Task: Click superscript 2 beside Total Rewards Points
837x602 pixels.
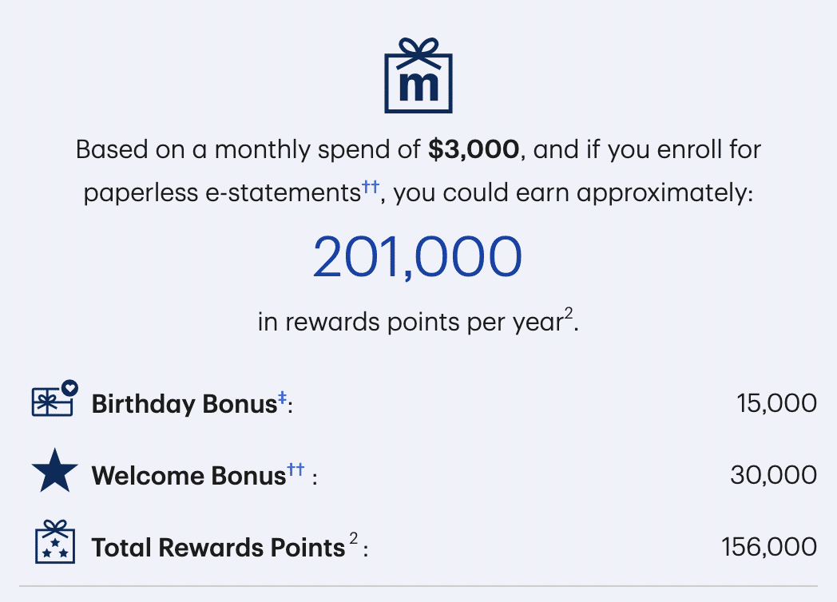Action: (x=353, y=541)
